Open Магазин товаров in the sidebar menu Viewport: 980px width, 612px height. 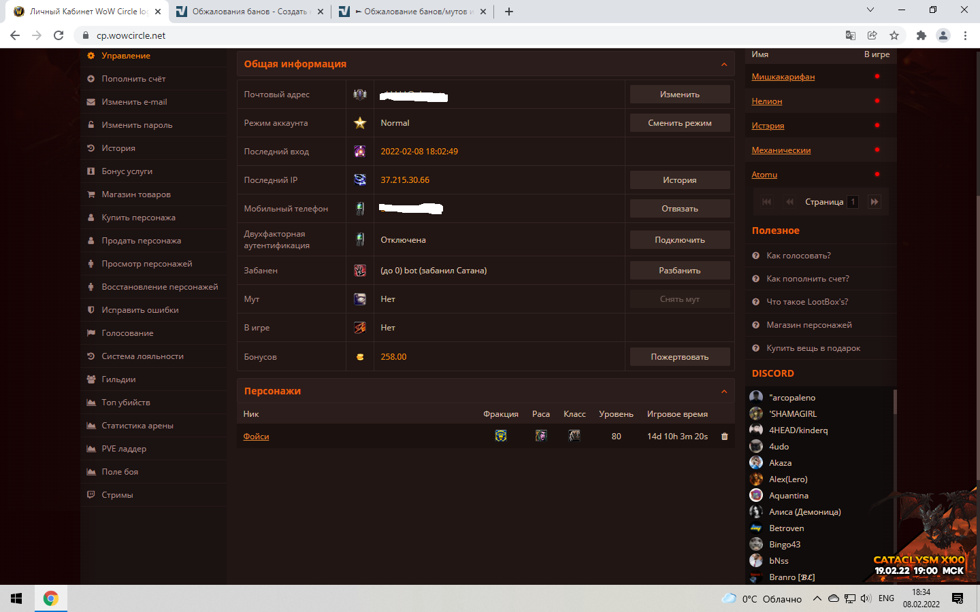click(x=136, y=194)
